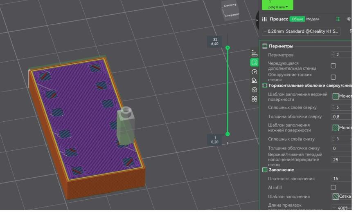Select the layer-height quality settings sidebar icon
Screen dimensions: 356x212
[254, 54]
